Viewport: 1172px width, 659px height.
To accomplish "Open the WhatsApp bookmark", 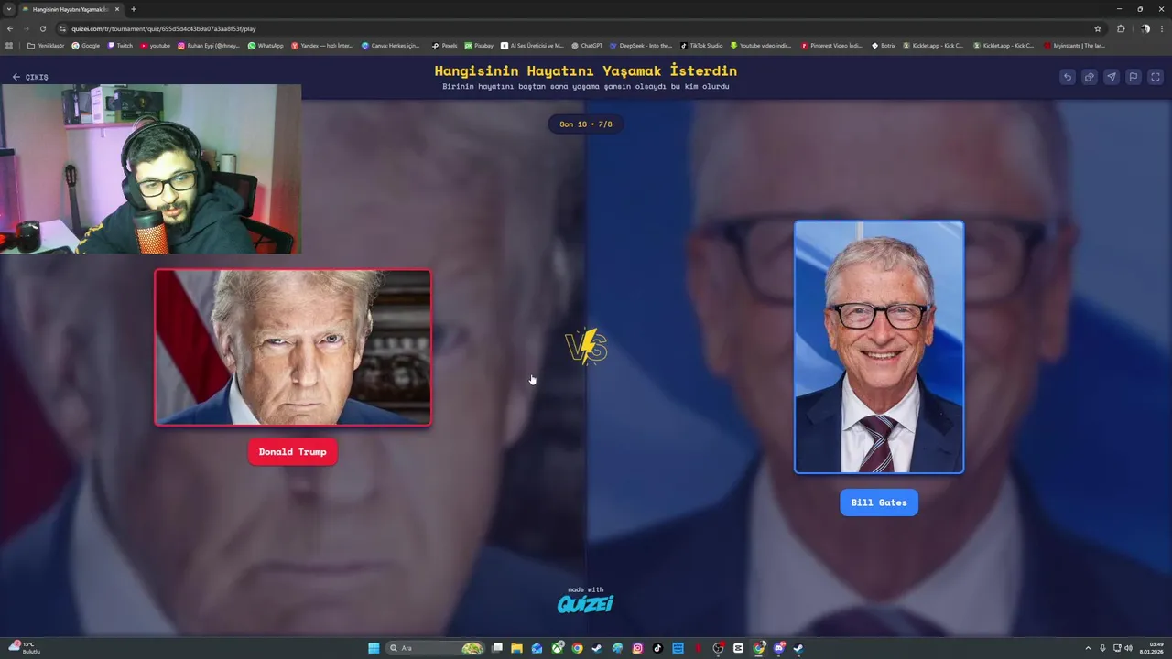I will (x=266, y=45).
